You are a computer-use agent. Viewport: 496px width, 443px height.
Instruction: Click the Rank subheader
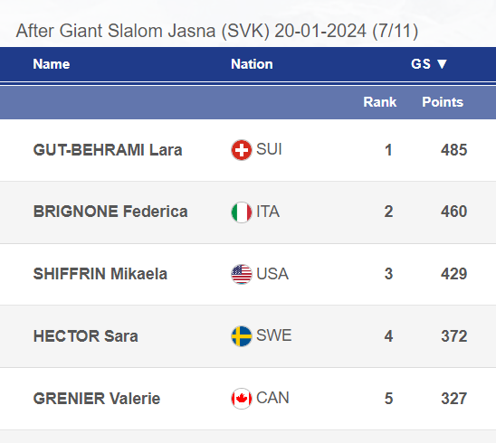[x=379, y=102]
